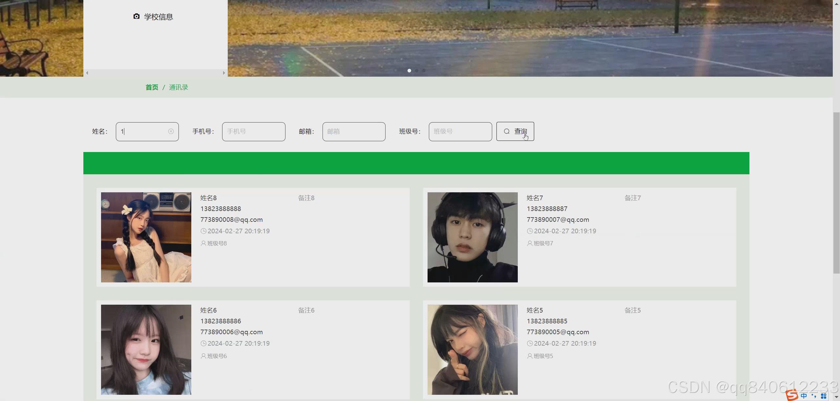This screenshot has height=401, width=840.
Task: Select the second carousel indicator dot
Action: click(x=416, y=70)
